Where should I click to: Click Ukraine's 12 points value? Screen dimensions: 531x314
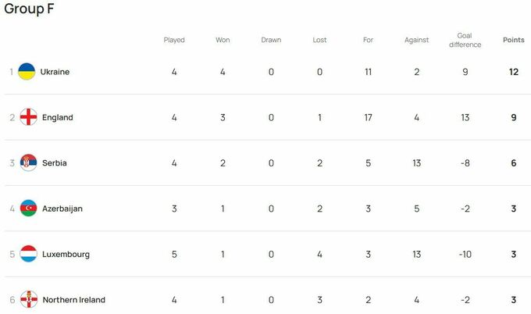514,72
